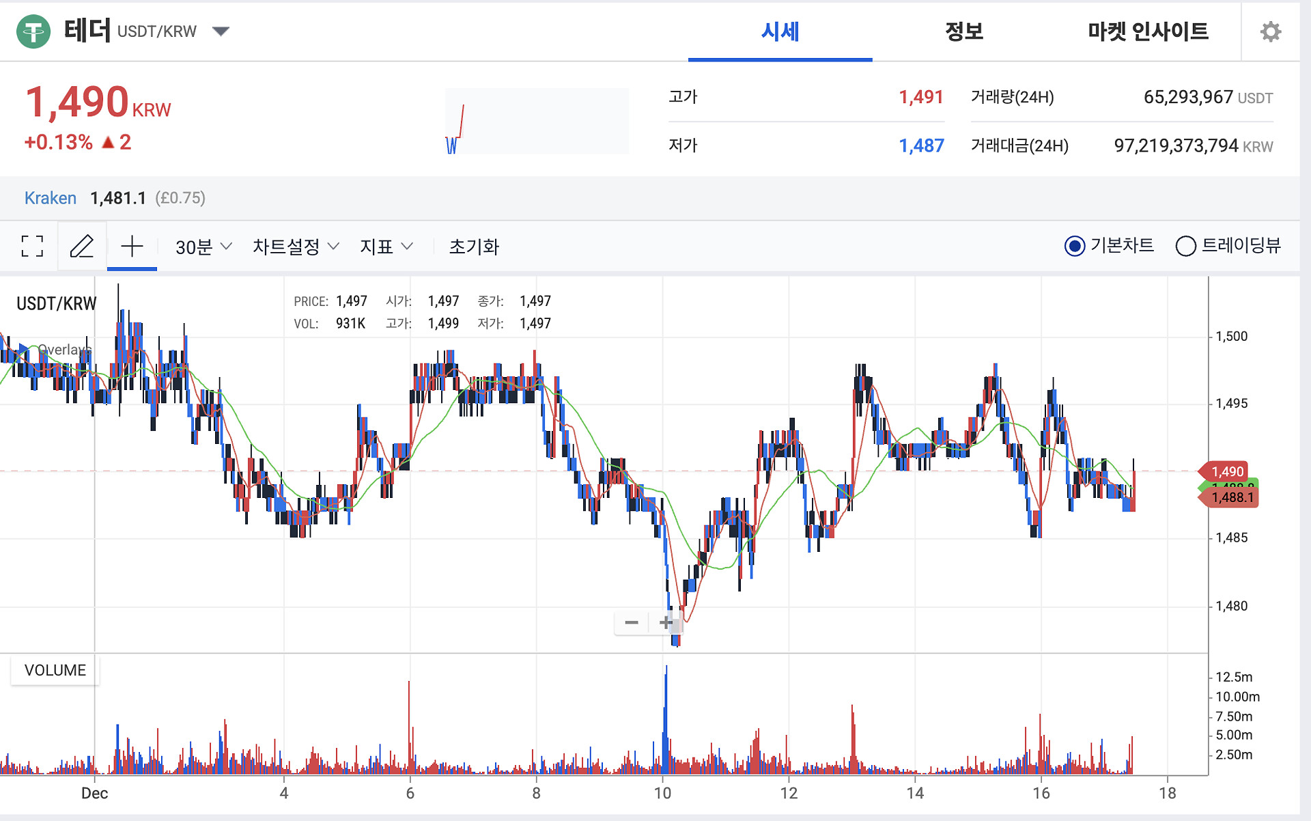Select the pencil drawing tool
The height and width of the screenshot is (821, 1311).
point(82,246)
